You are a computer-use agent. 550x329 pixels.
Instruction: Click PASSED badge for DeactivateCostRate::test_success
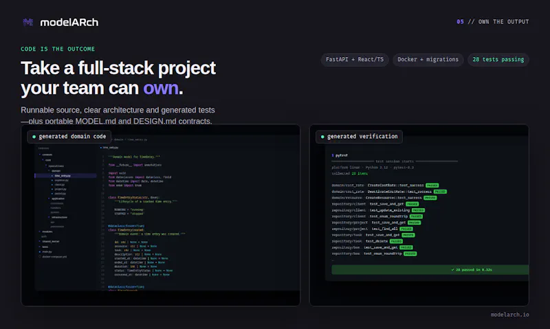(x=440, y=192)
